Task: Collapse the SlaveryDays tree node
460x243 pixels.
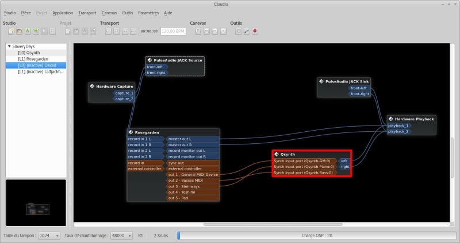Action: (9, 46)
